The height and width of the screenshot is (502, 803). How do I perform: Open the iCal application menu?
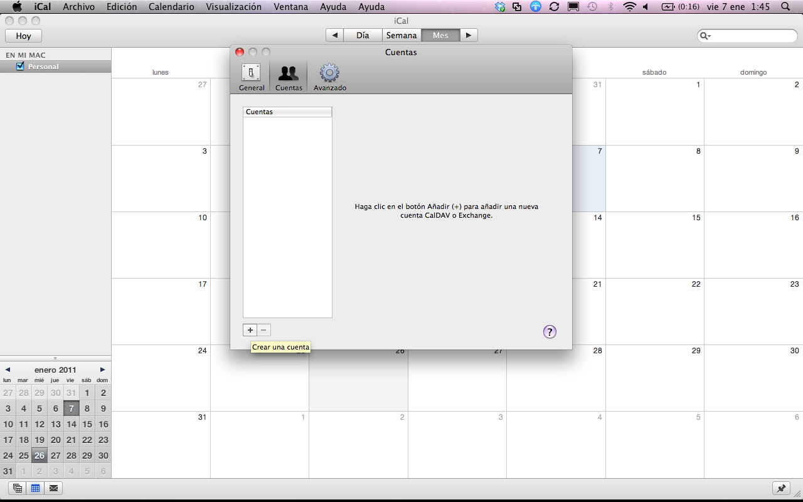pos(43,7)
